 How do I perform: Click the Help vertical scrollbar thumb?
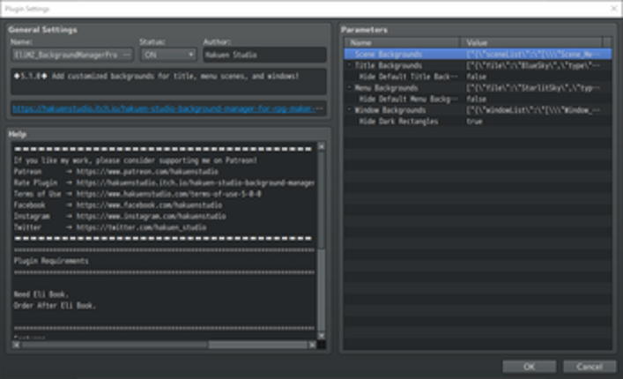click(322, 201)
